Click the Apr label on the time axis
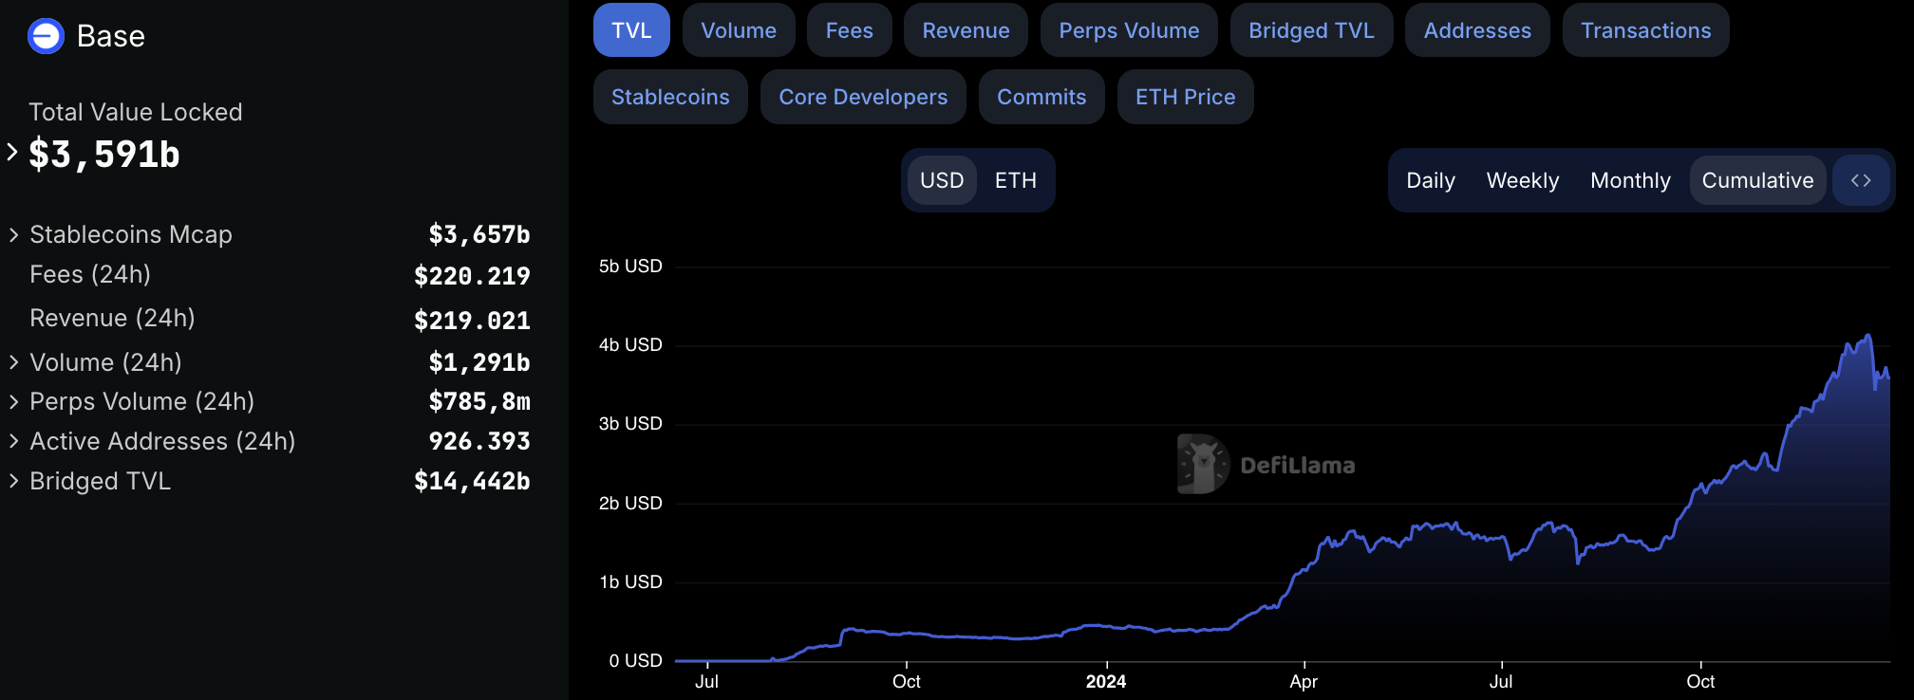 point(1304,681)
